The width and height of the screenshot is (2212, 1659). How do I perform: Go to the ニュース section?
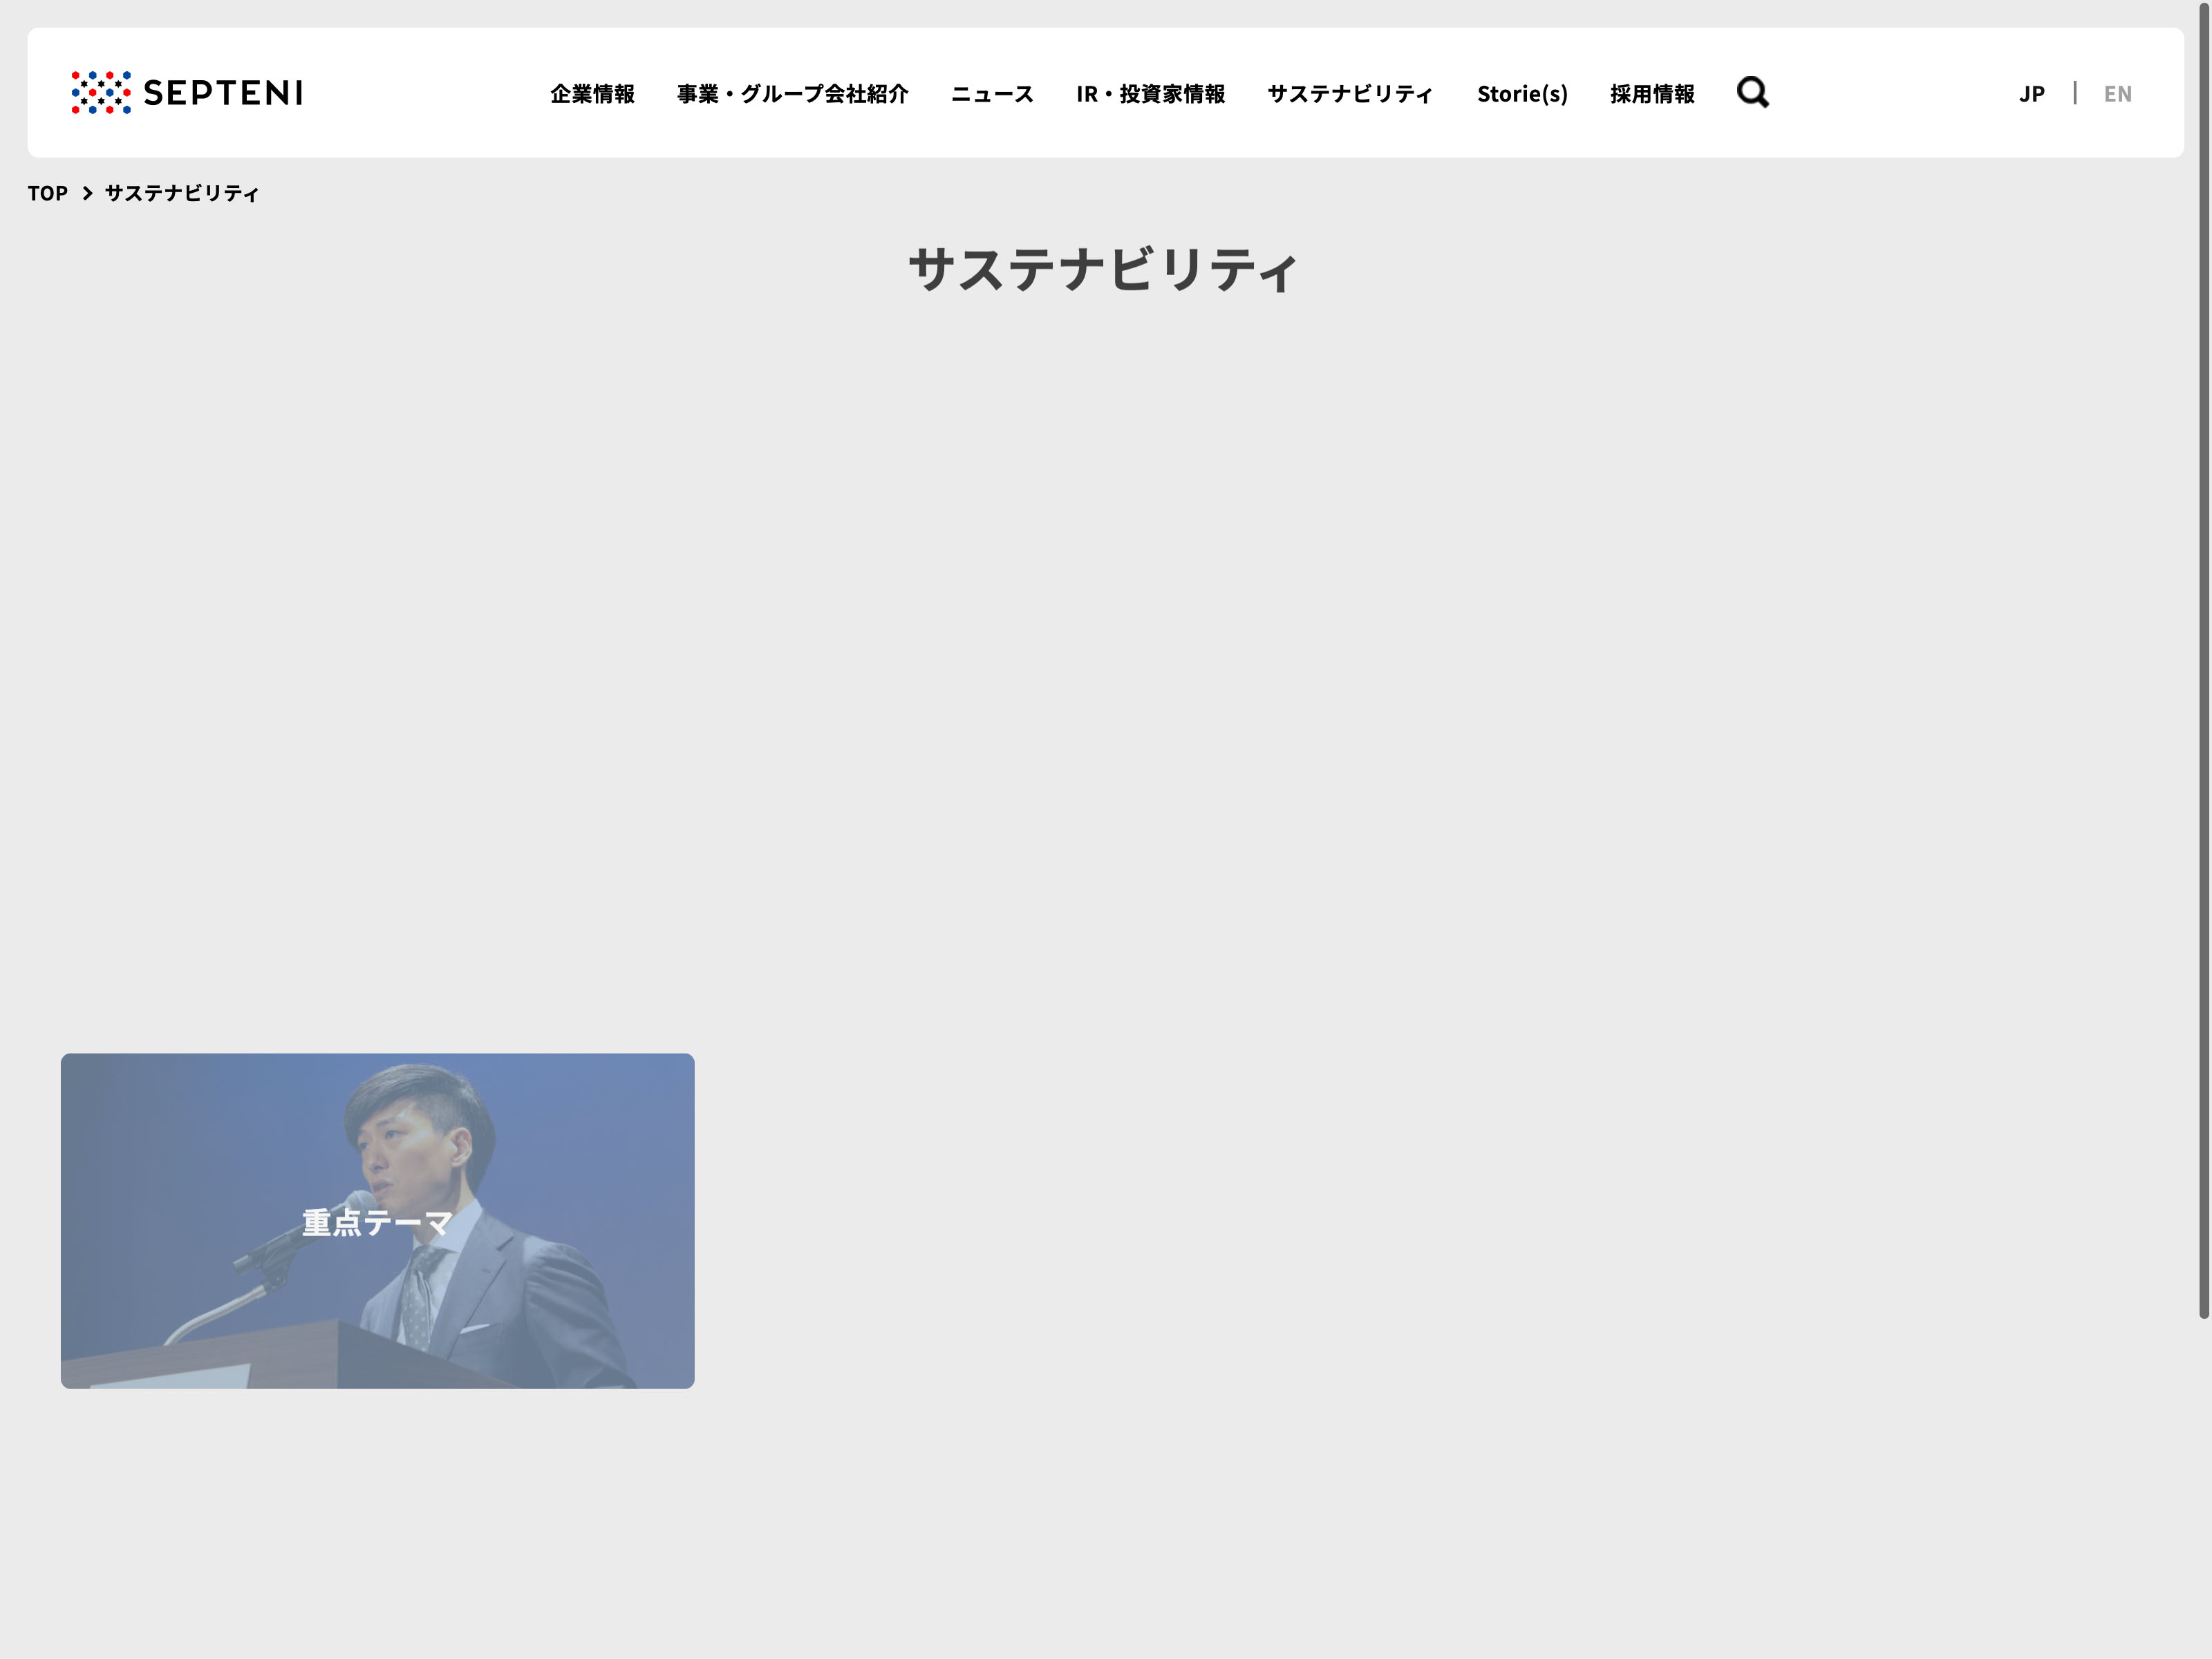991,94
